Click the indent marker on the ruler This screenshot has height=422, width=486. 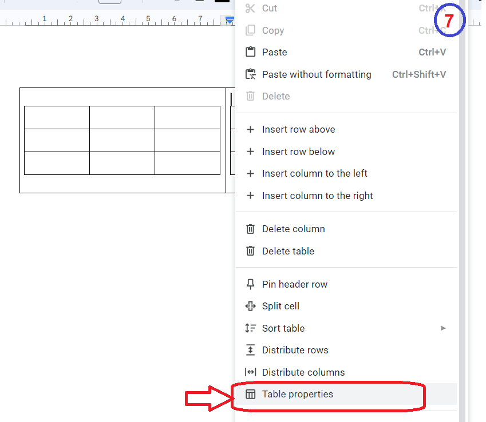click(x=228, y=20)
